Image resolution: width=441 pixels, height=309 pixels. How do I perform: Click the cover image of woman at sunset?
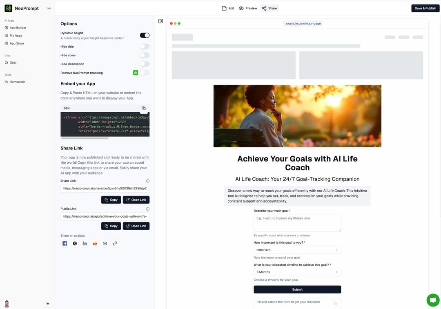pos(297,116)
